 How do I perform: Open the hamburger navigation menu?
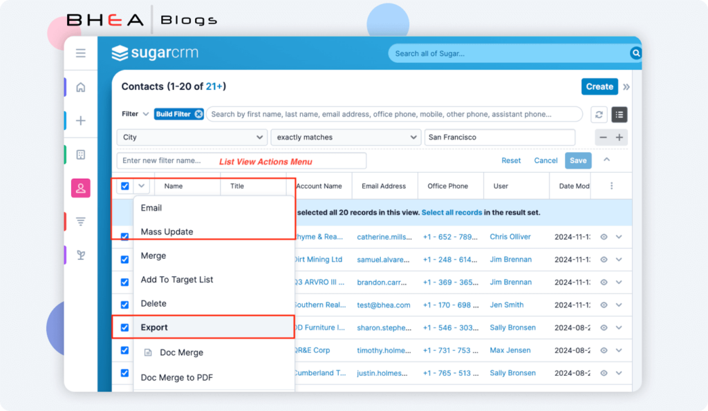coord(81,53)
